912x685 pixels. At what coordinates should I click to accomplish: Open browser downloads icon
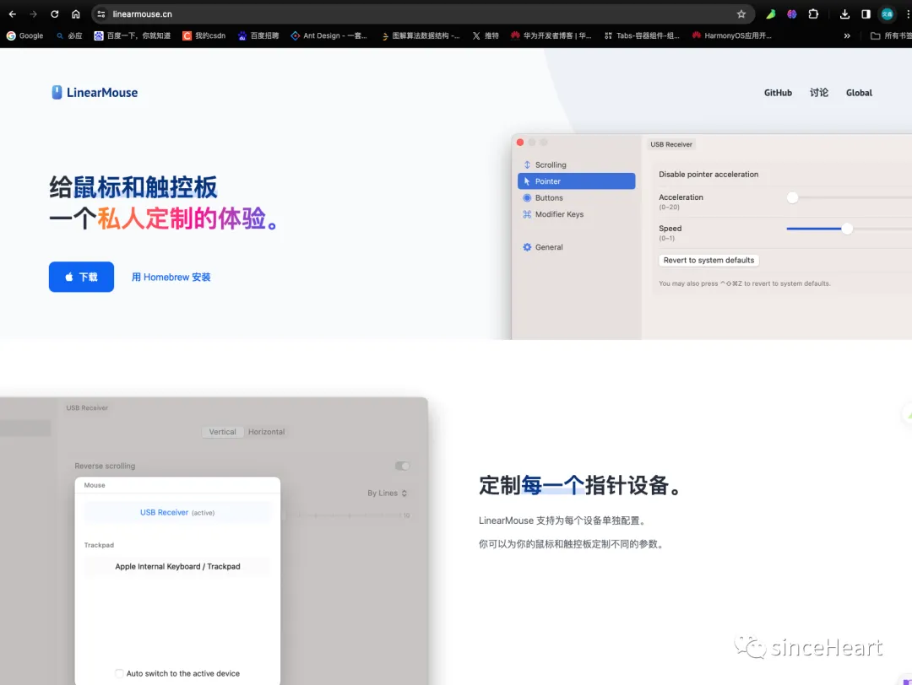844,14
